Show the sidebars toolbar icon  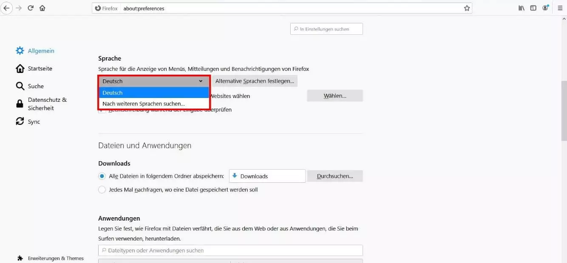click(x=533, y=8)
